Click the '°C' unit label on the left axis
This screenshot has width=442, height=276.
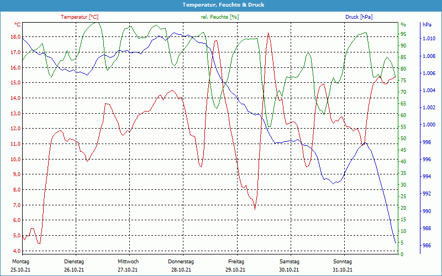click(18, 24)
